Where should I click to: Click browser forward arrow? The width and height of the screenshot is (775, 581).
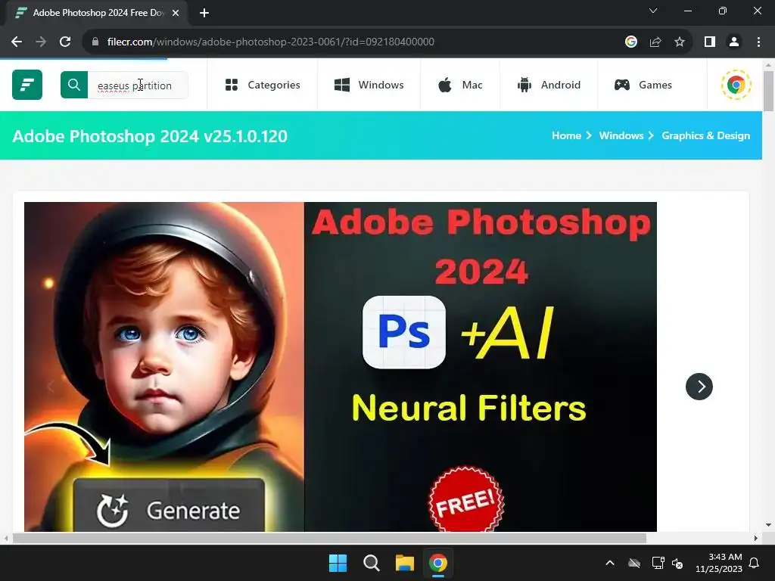coord(41,42)
